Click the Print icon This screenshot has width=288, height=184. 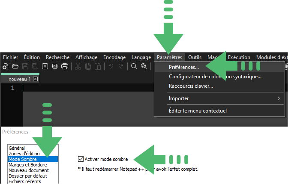64,66
